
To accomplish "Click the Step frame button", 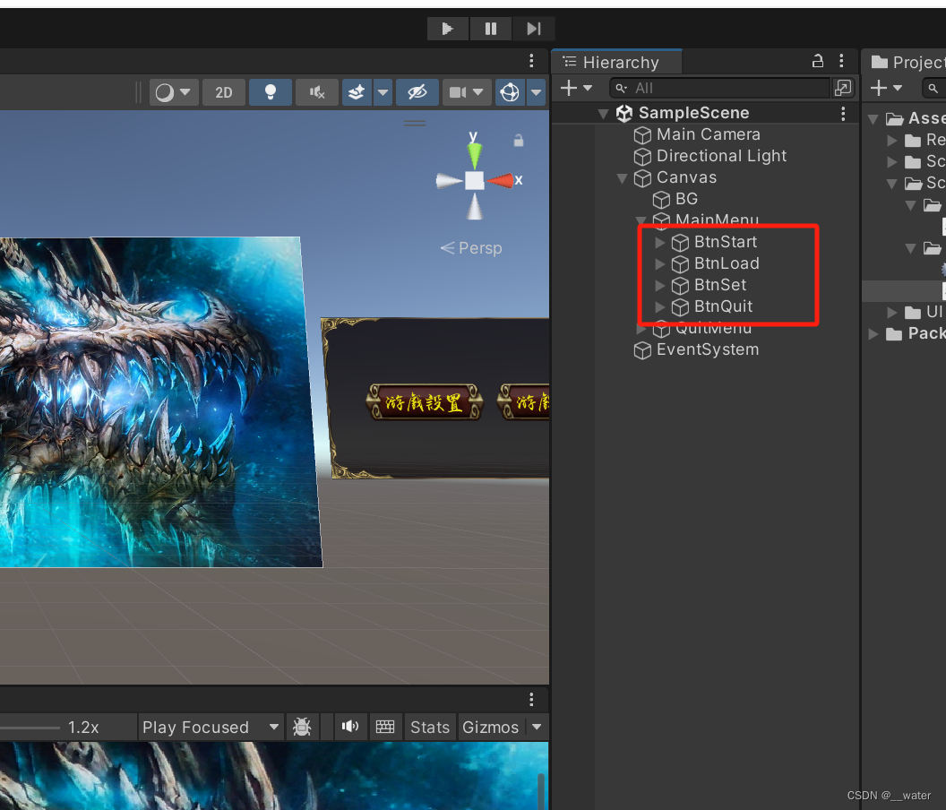I will tap(533, 29).
